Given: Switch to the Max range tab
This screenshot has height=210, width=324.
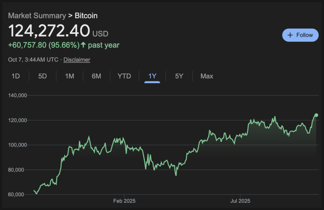Looking at the screenshot, I should coord(207,76).
